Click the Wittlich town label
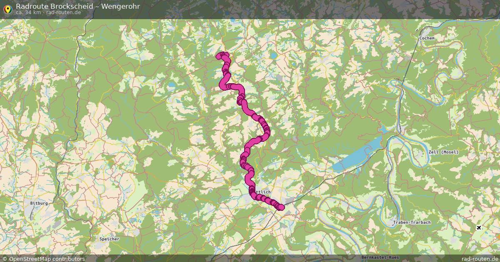Screen dimensions: 500x262 click(x=263, y=192)
